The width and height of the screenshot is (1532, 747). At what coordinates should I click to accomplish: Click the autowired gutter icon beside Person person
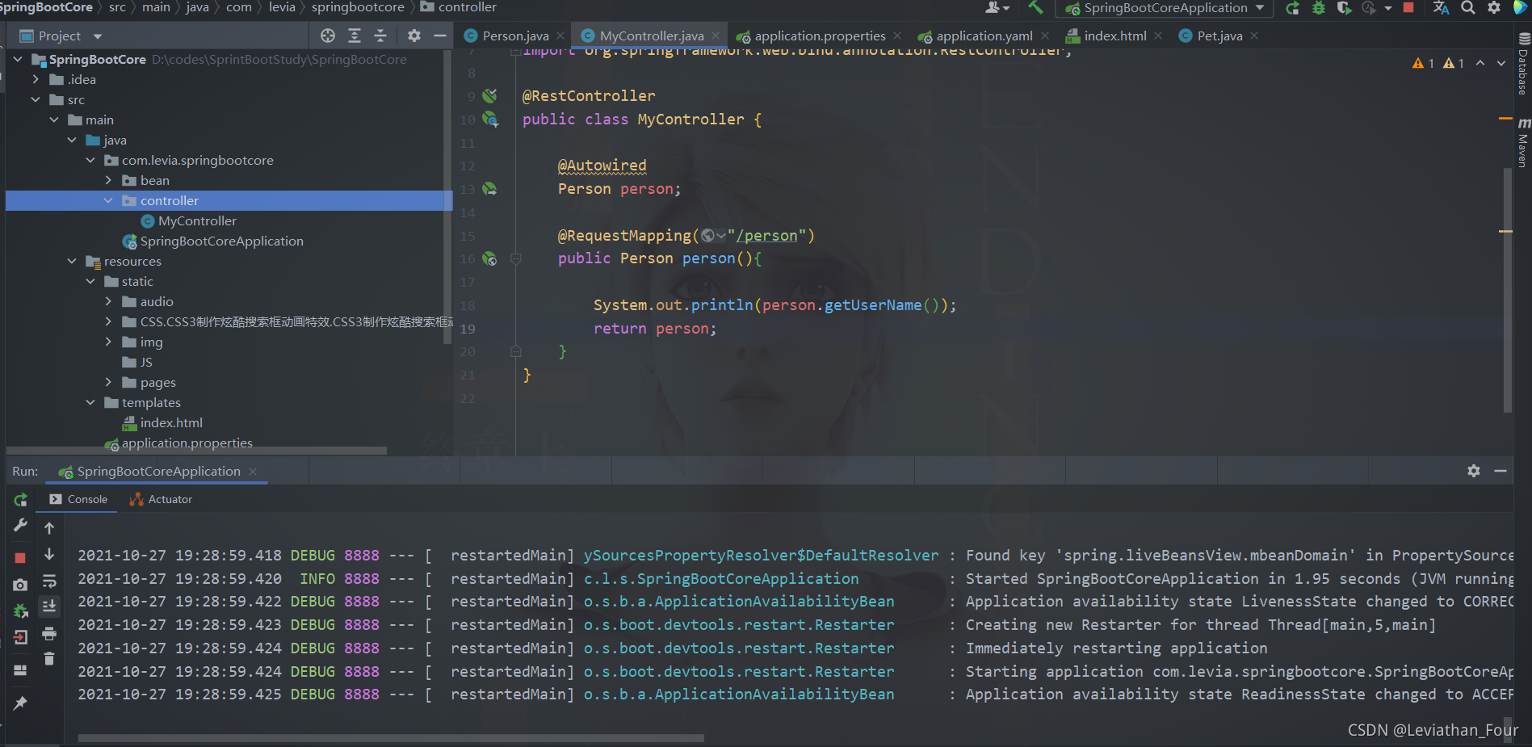pyautogui.click(x=489, y=189)
